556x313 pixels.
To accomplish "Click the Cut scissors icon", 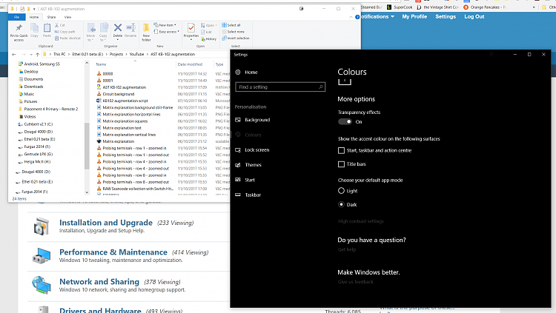I will 57,25.
